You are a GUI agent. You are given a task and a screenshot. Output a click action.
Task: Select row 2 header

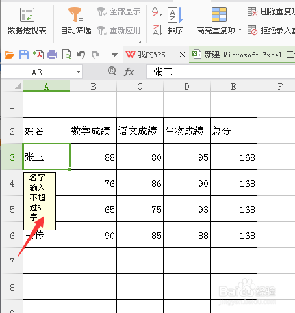coord(12,131)
